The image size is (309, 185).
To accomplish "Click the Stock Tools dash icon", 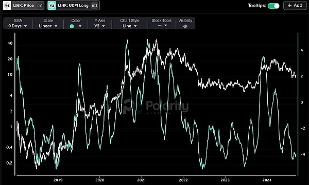I will (160, 26).
